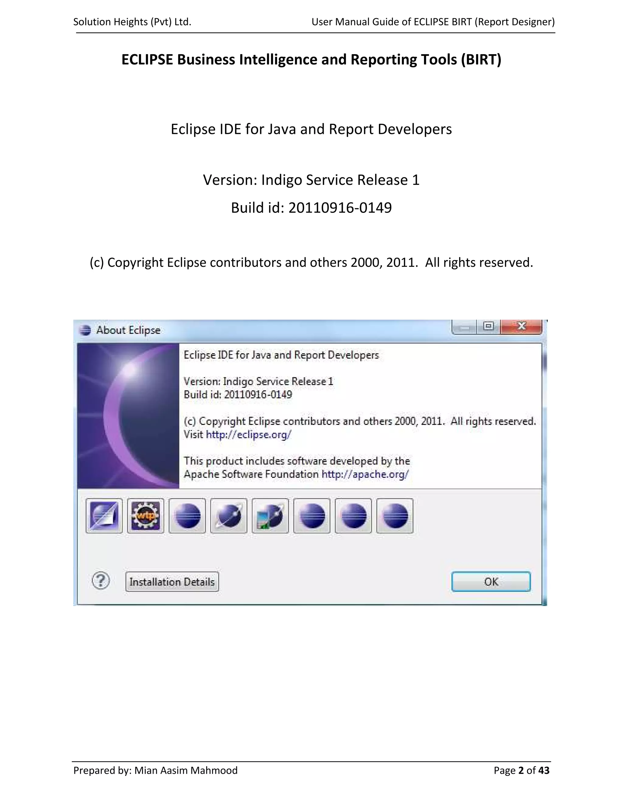Click the first feature icon with page curl

click(104, 516)
